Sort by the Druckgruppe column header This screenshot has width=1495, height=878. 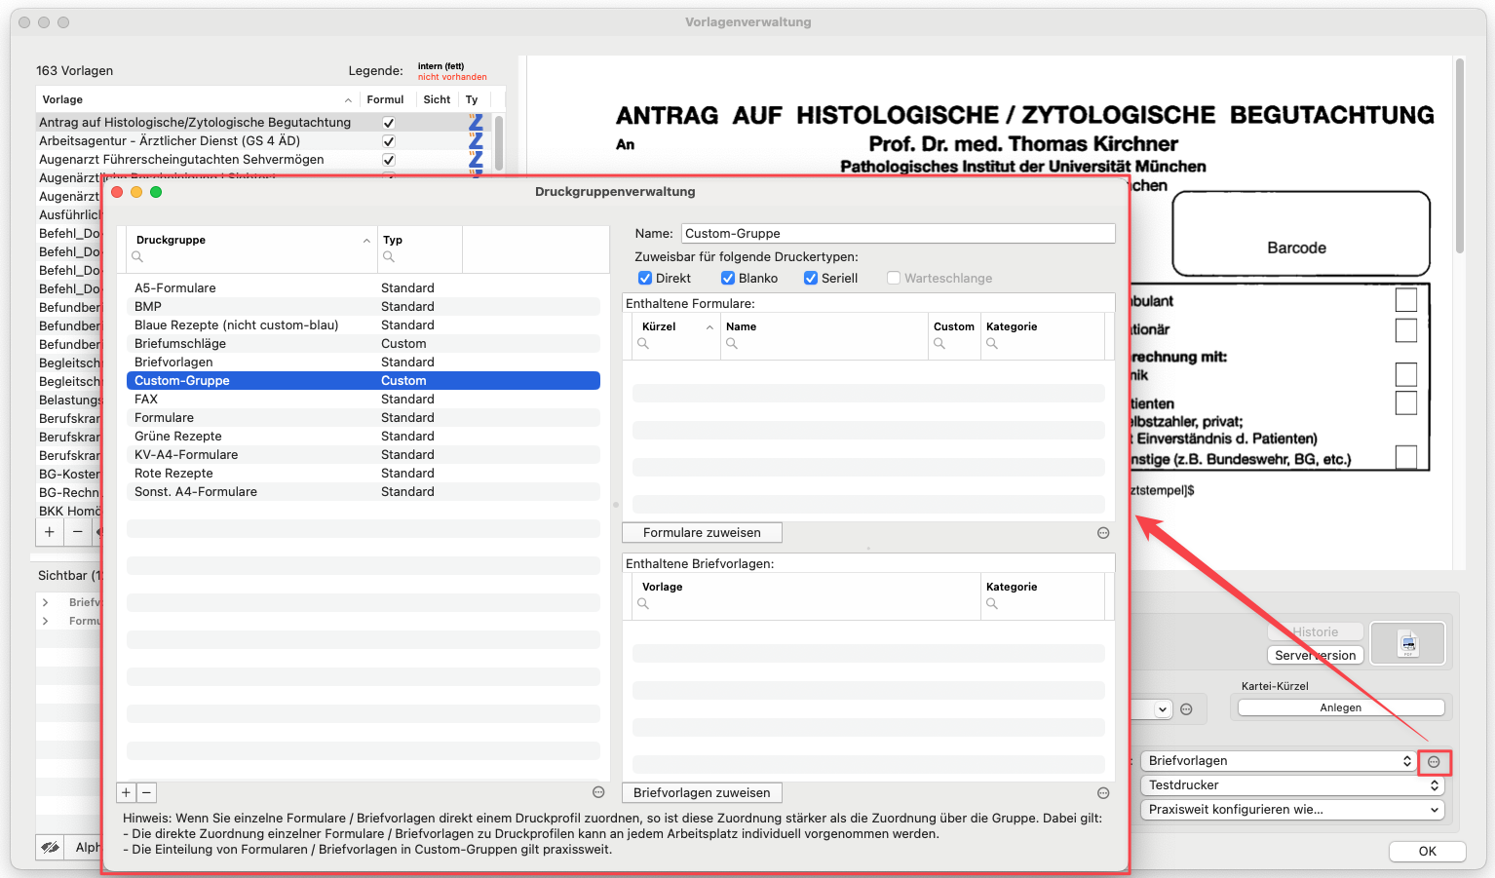point(252,241)
